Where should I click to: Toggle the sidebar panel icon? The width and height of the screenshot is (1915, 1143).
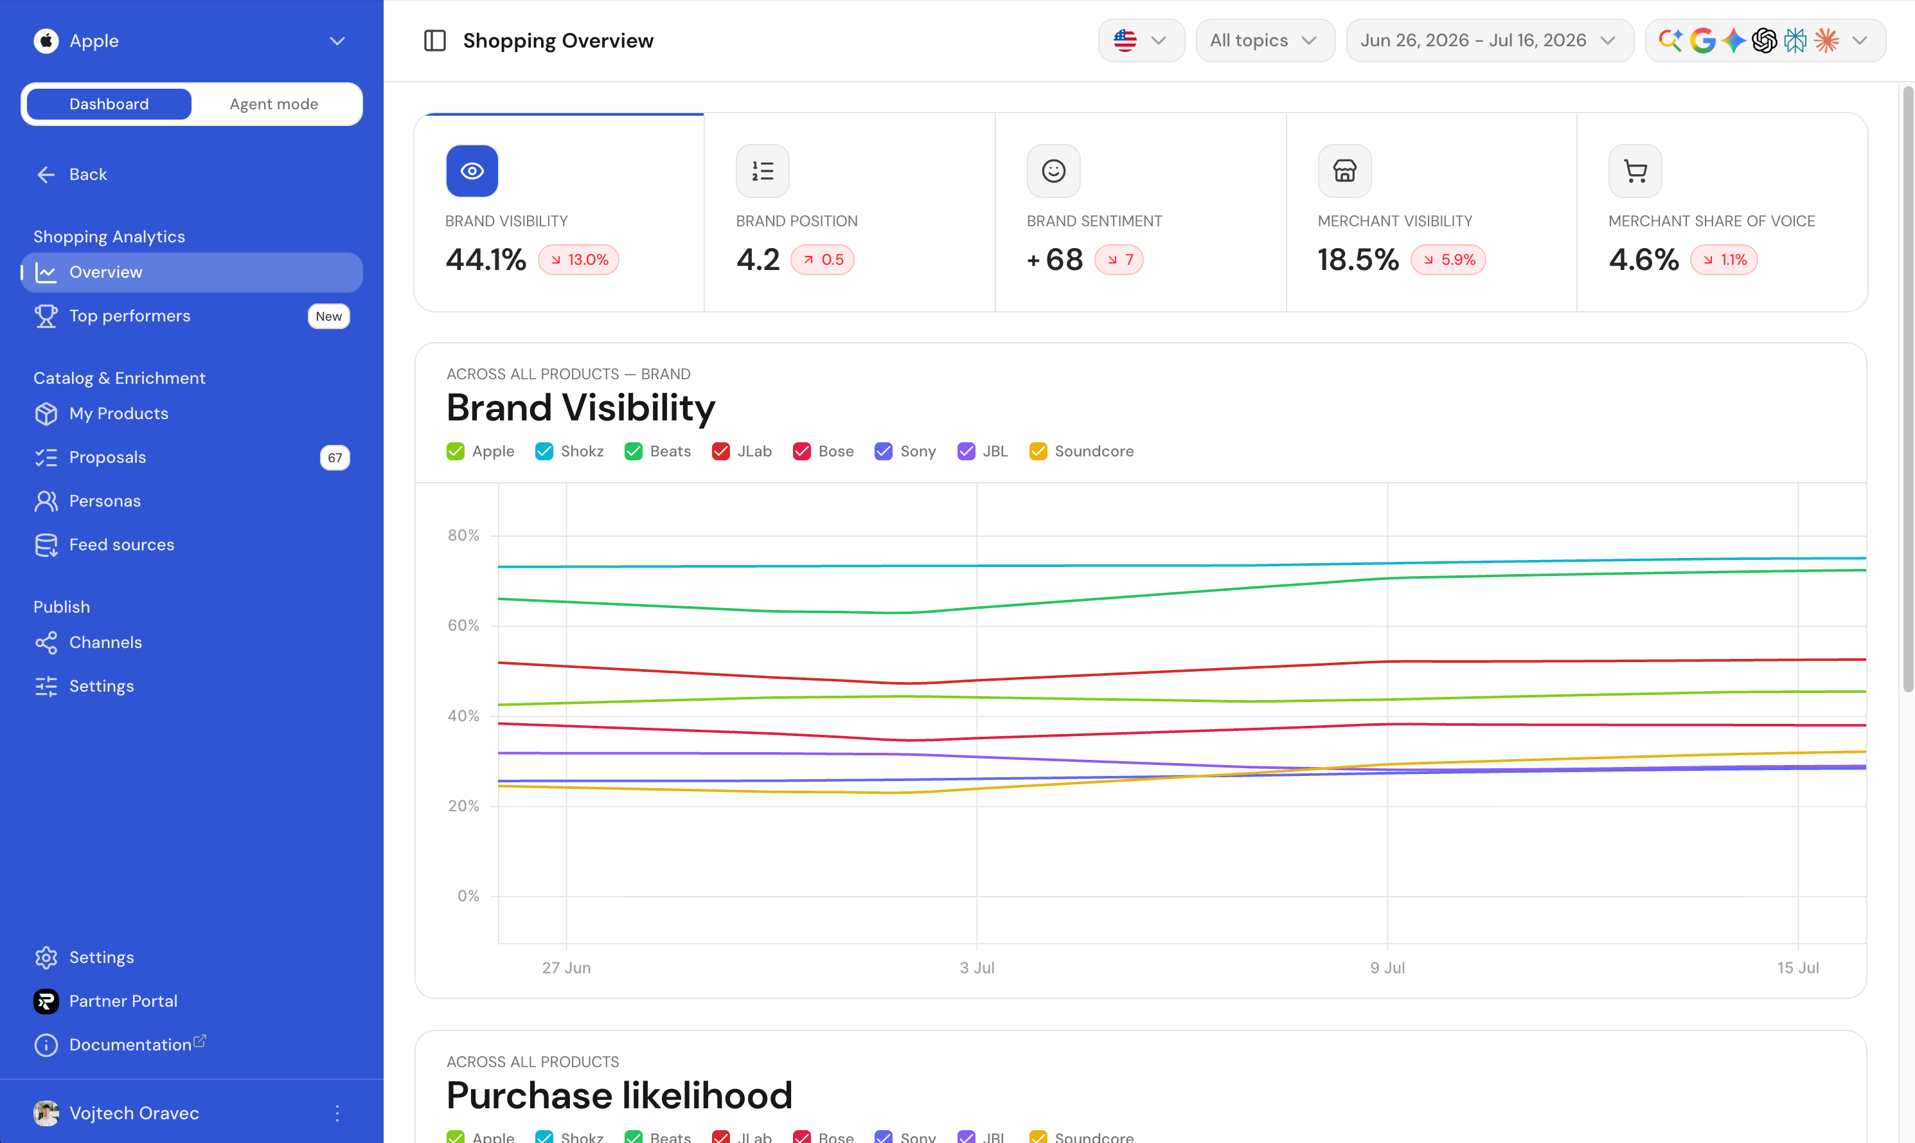pos(435,41)
